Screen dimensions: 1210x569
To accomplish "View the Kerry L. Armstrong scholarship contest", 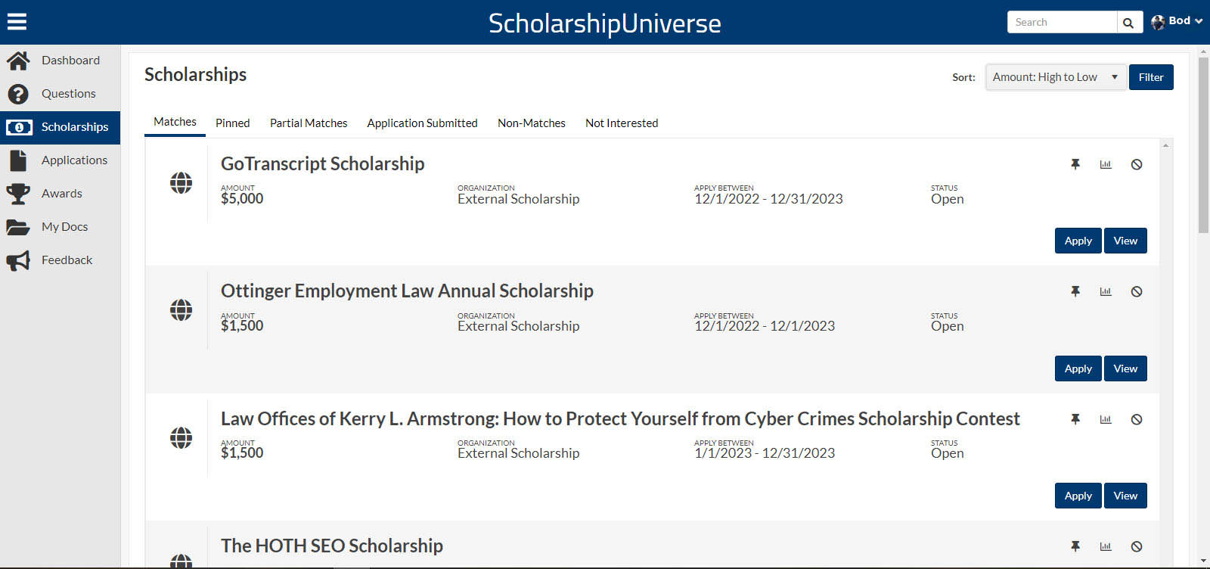I will coord(1125,496).
